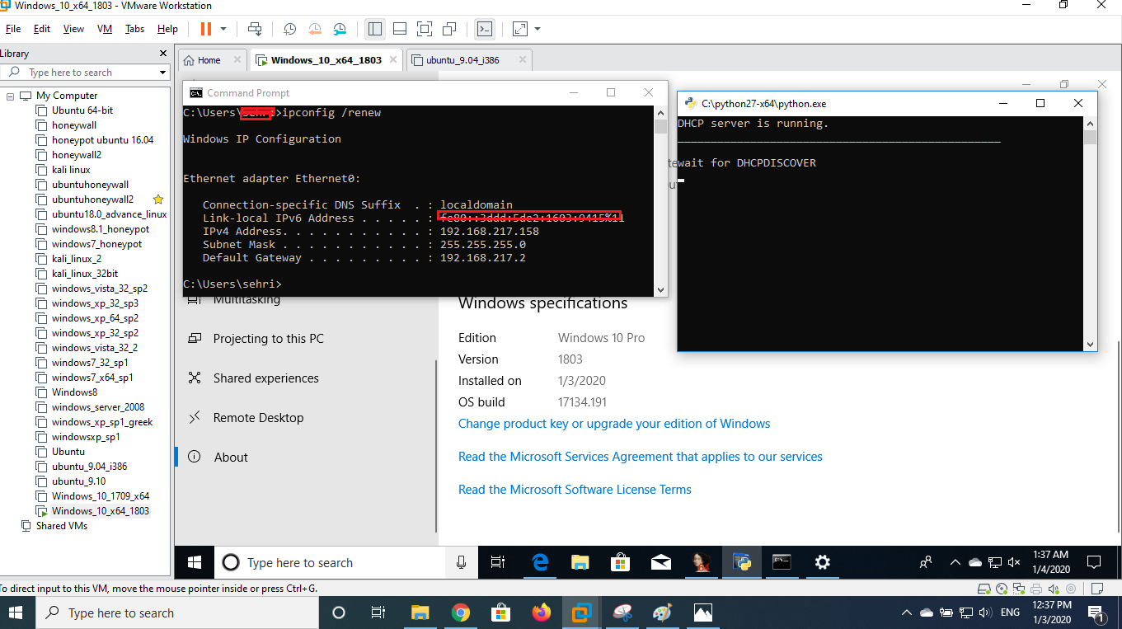Open Firefox from the host taskbar

pos(541,613)
